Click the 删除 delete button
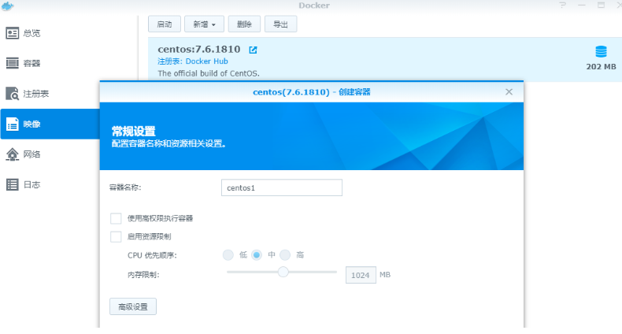Viewport: 622px width, 334px height. click(244, 24)
